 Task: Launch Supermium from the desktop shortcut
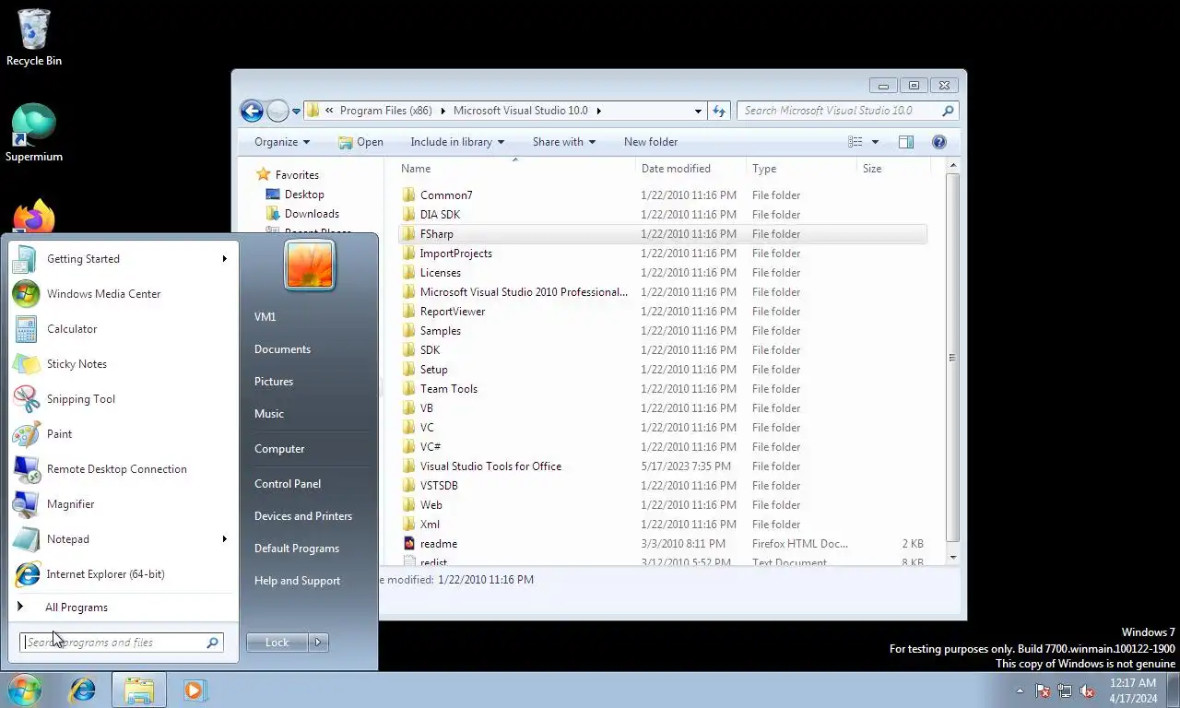[x=34, y=133]
